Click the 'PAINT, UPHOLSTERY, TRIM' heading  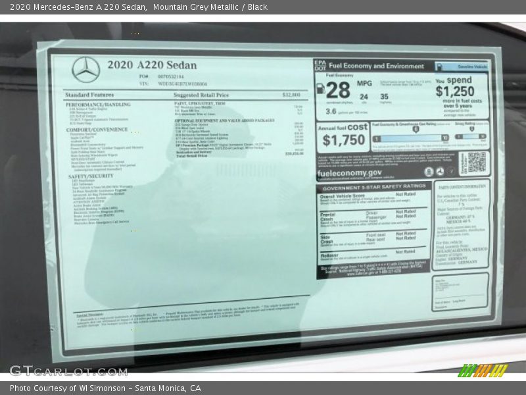(200, 104)
